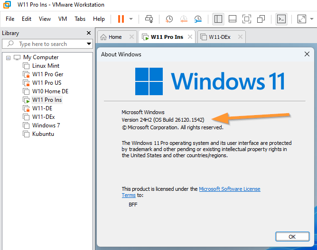The width and height of the screenshot is (317, 250).
Task: Open the View menu
Action: [45, 19]
